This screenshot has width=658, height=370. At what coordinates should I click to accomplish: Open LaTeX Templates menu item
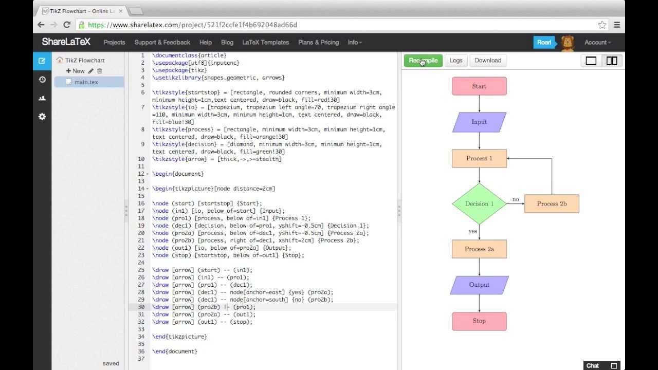click(x=266, y=43)
